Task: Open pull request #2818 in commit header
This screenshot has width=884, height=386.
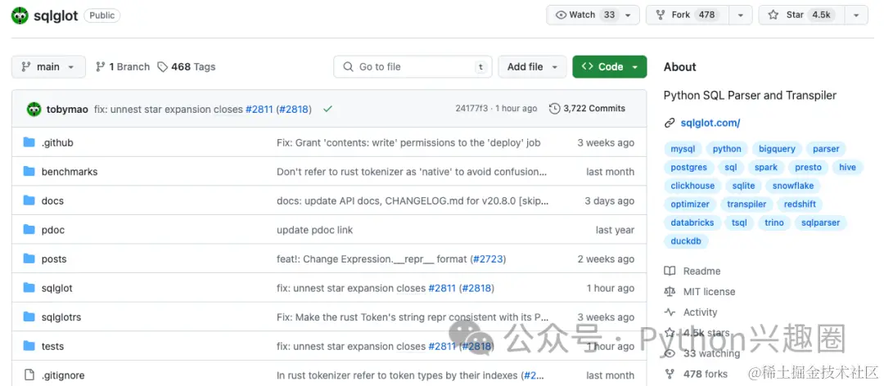Action: [x=294, y=109]
